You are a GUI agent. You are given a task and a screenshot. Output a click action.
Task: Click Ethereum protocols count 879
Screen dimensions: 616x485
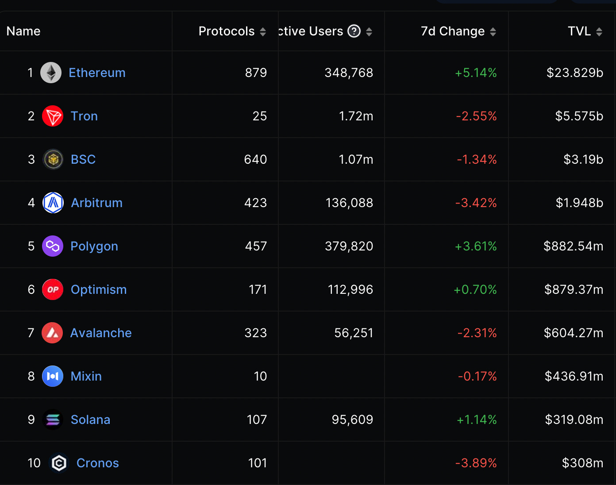coord(256,73)
